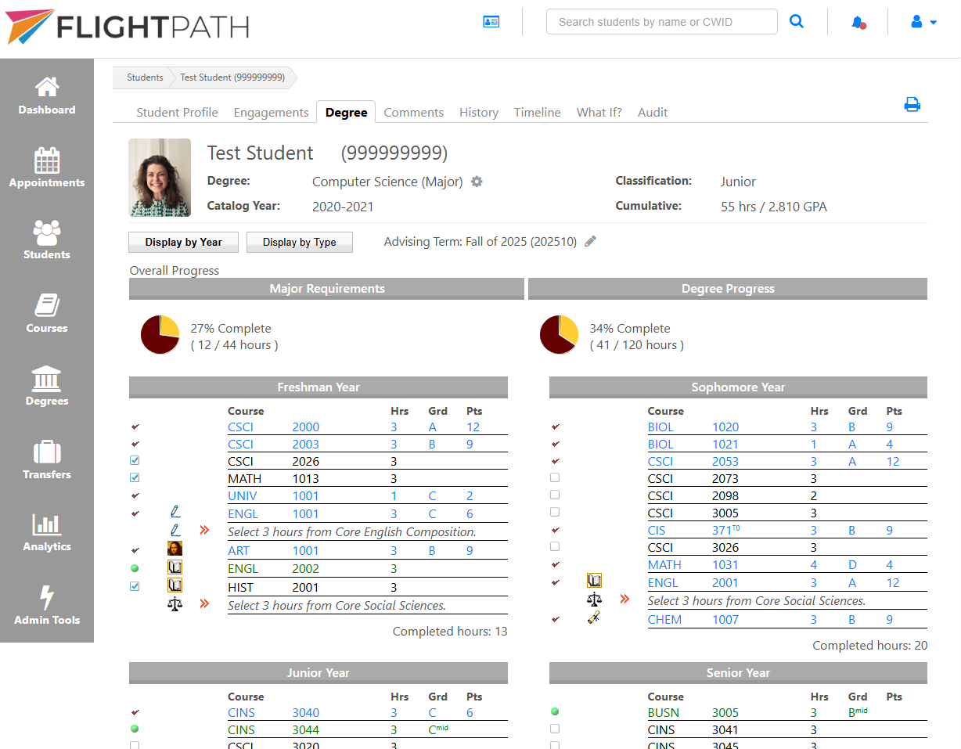Switch to Student Profile tab
The image size is (961, 749).
coord(177,112)
